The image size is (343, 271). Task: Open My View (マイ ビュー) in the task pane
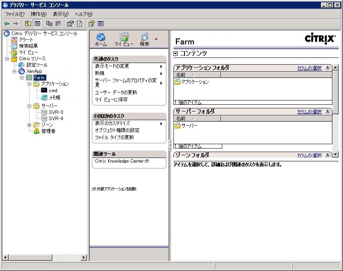tap(124, 38)
